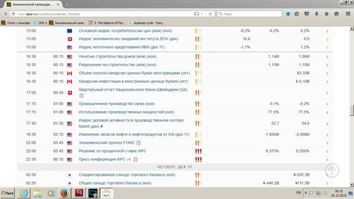Open the business cycle Google bookmark
The height and width of the screenshot is (199, 354).
146,23
